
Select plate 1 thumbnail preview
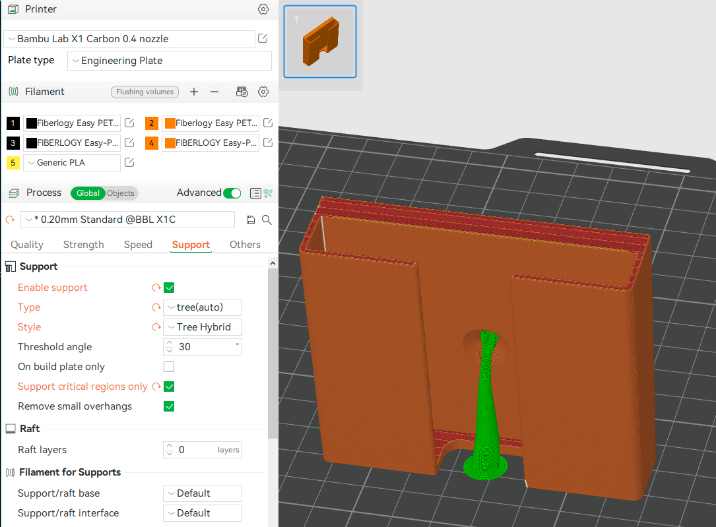point(320,42)
